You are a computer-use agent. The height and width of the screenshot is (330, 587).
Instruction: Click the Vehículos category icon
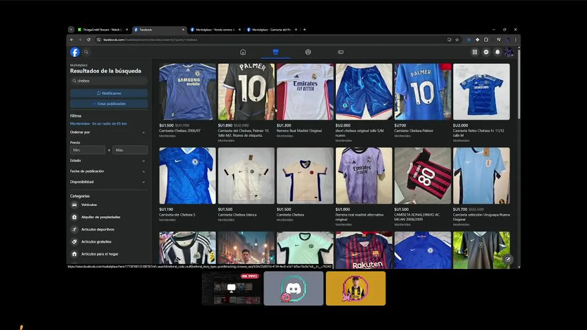click(74, 205)
